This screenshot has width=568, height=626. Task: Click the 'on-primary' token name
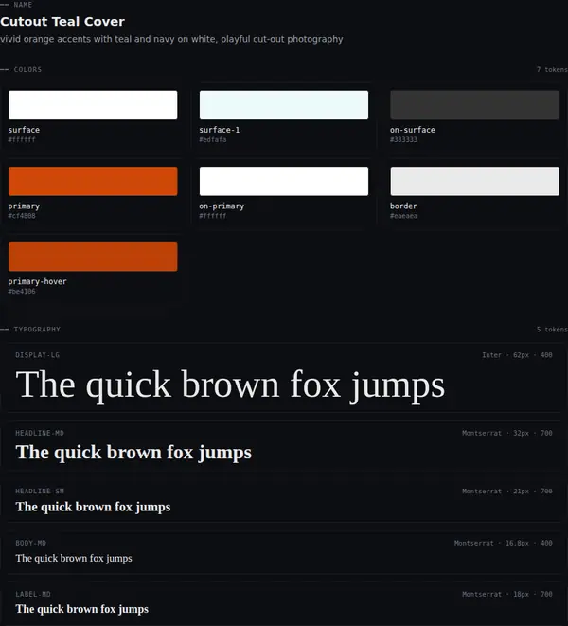click(222, 206)
